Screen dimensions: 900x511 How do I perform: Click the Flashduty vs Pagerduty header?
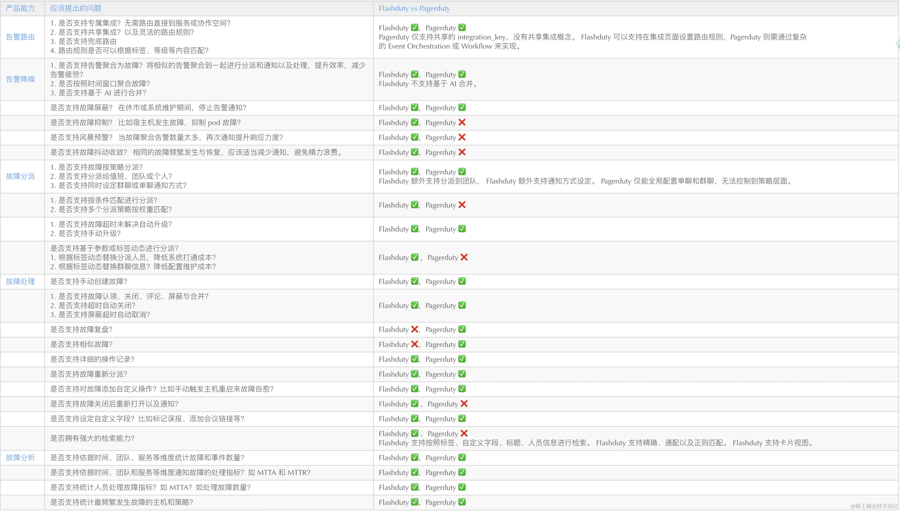tap(414, 8)
